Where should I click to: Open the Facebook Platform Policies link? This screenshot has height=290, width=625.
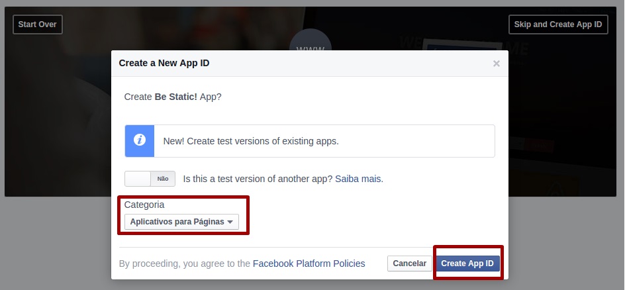click(309, 264)
